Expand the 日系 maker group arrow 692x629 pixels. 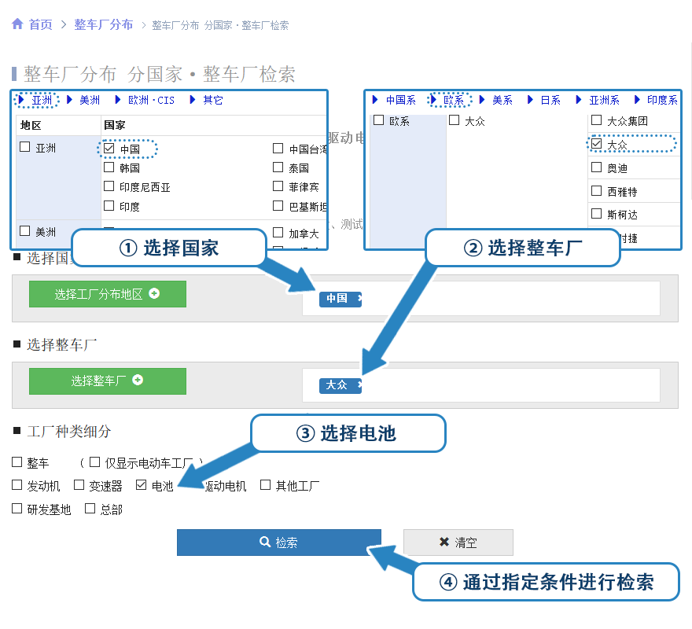531,100
